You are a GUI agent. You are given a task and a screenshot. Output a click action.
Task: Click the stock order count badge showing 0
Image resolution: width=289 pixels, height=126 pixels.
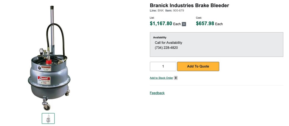176,78
